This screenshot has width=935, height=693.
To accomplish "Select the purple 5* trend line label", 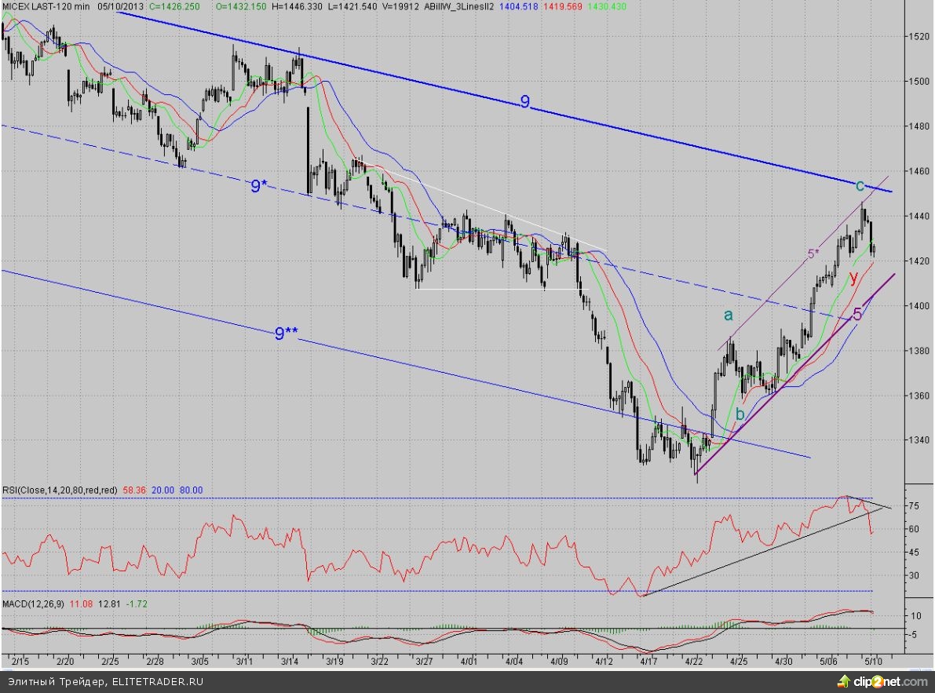I will (814, 254).
